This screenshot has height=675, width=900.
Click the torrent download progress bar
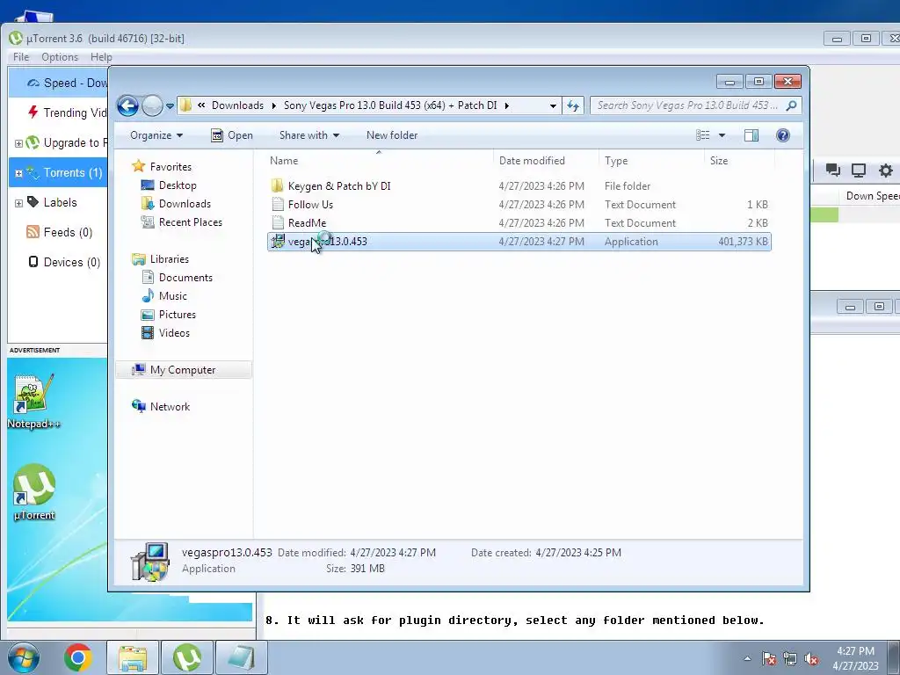point(824,214)
